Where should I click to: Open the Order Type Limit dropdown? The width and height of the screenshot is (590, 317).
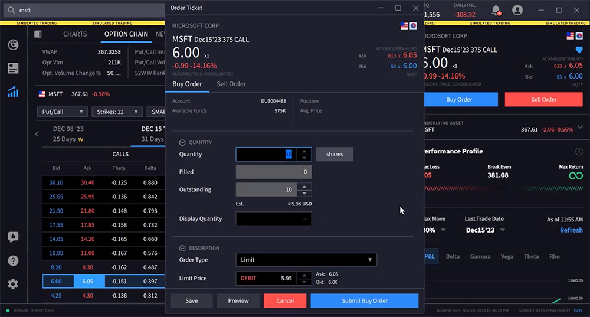point(306,260)
